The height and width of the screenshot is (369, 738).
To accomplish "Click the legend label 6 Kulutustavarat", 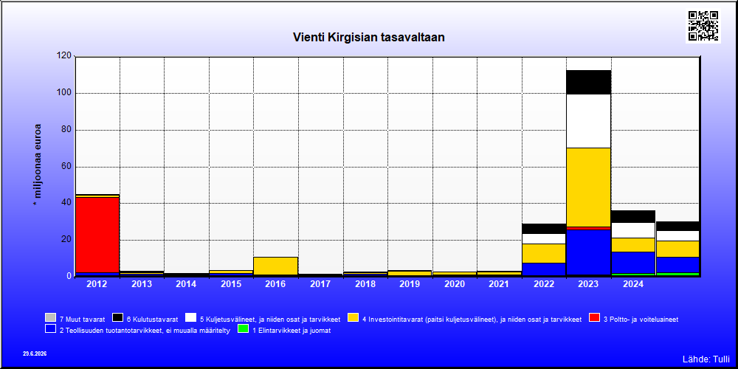I will pyautogui.click(x=153, y=319).
